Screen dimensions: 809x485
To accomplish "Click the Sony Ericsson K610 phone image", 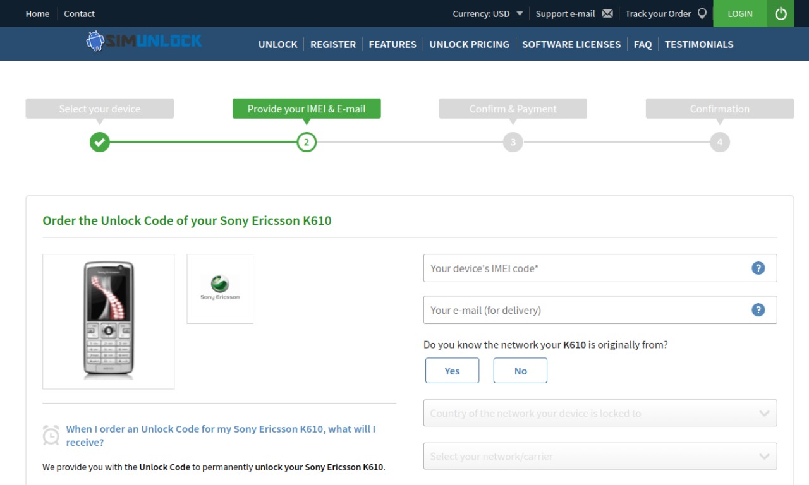I will 109,321.
